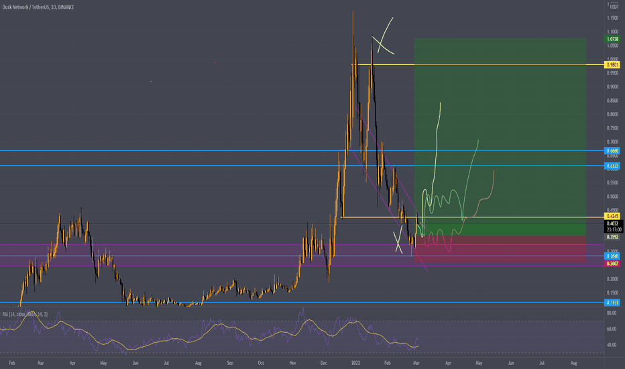Click the Sep time axis label
Image resolution: width=625 pixels, height=369 pixels.
pos(230,363)
